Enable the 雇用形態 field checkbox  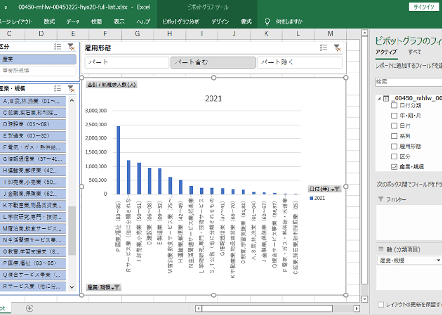click(394, 146)
